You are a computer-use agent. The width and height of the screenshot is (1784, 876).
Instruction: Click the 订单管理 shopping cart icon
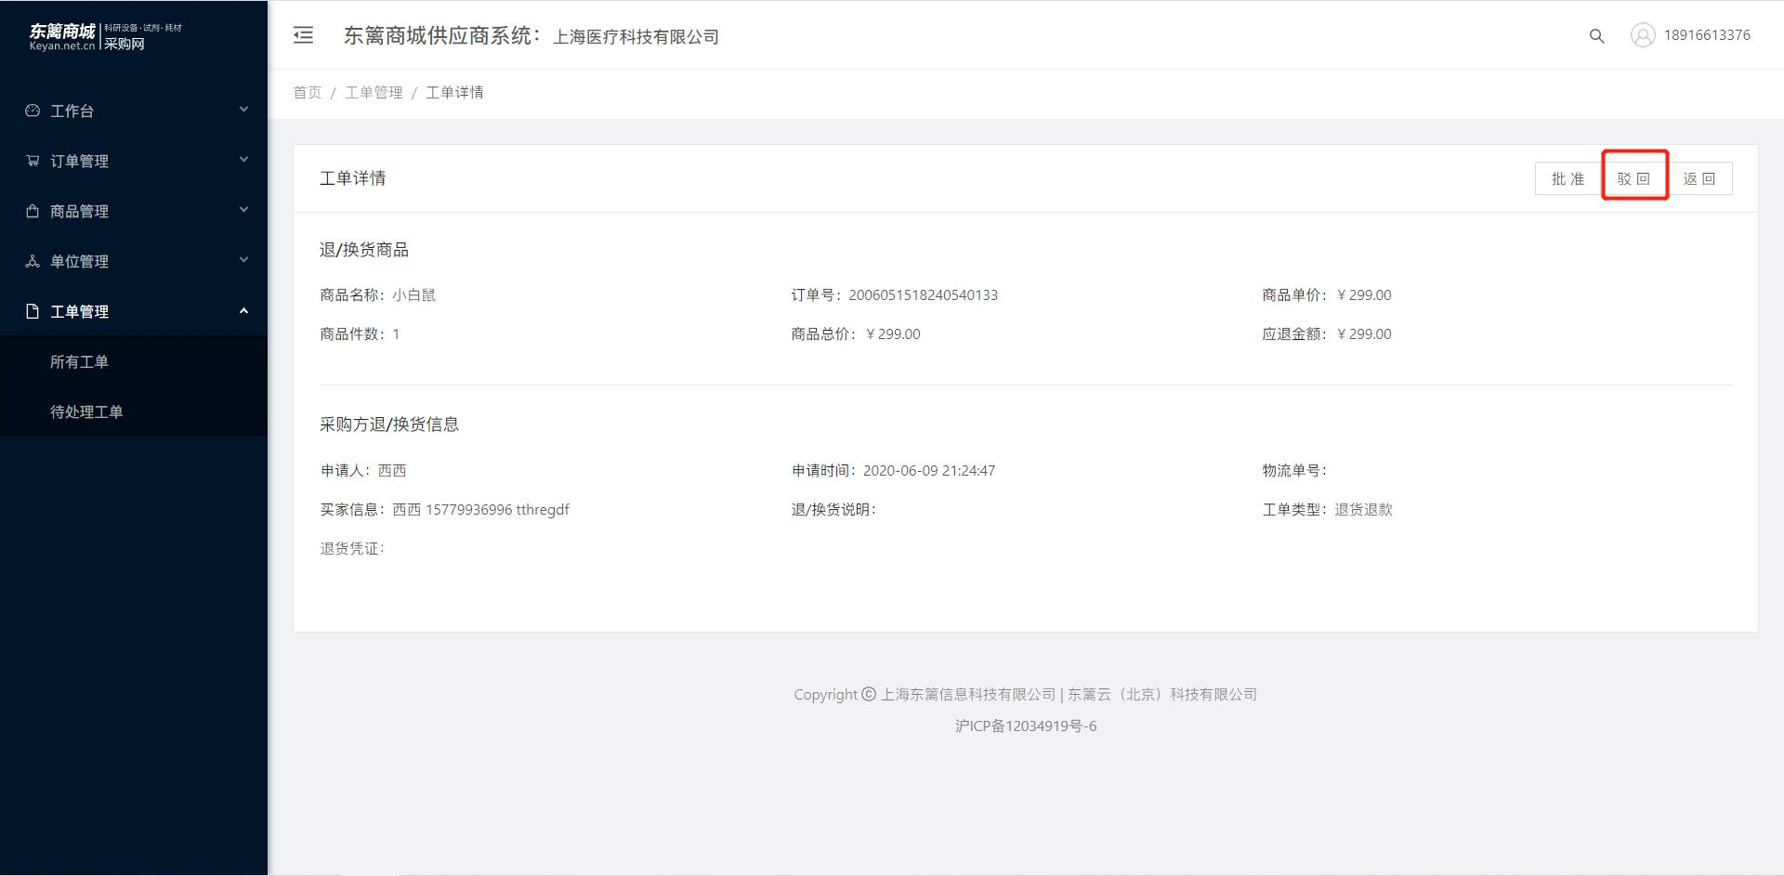coord(33,161)
